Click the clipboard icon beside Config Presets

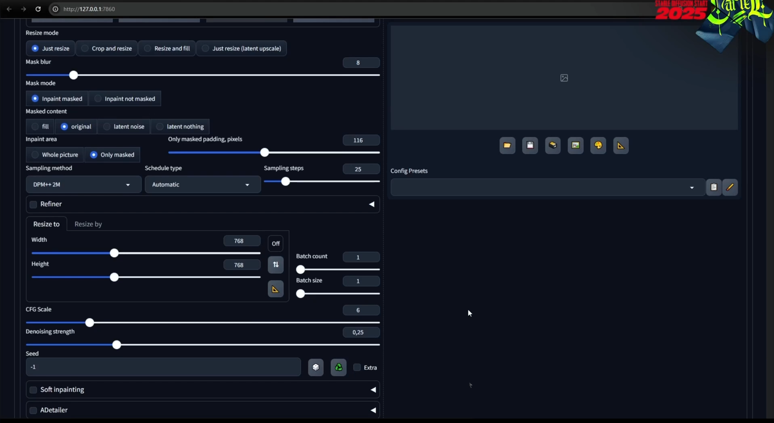coord(714,187)
